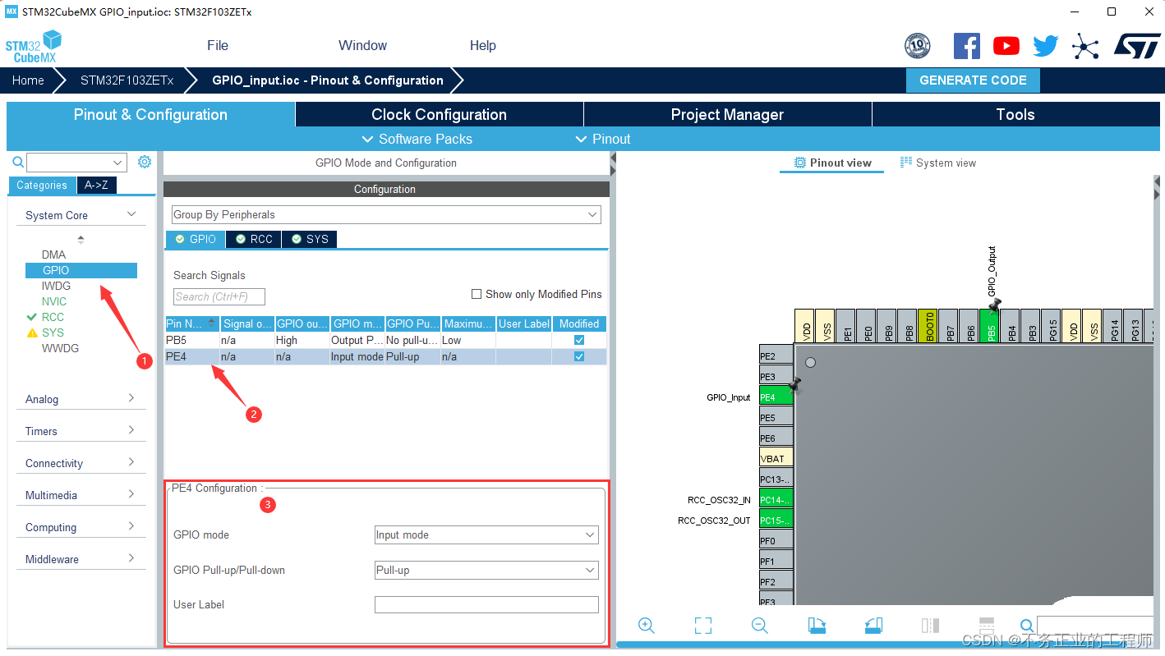
Task: Click the category search magnifier icon
Action: tap(18, 163)
